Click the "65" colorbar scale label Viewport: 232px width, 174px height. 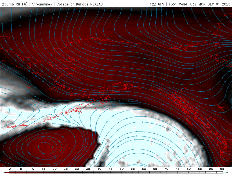pos(155,169)
